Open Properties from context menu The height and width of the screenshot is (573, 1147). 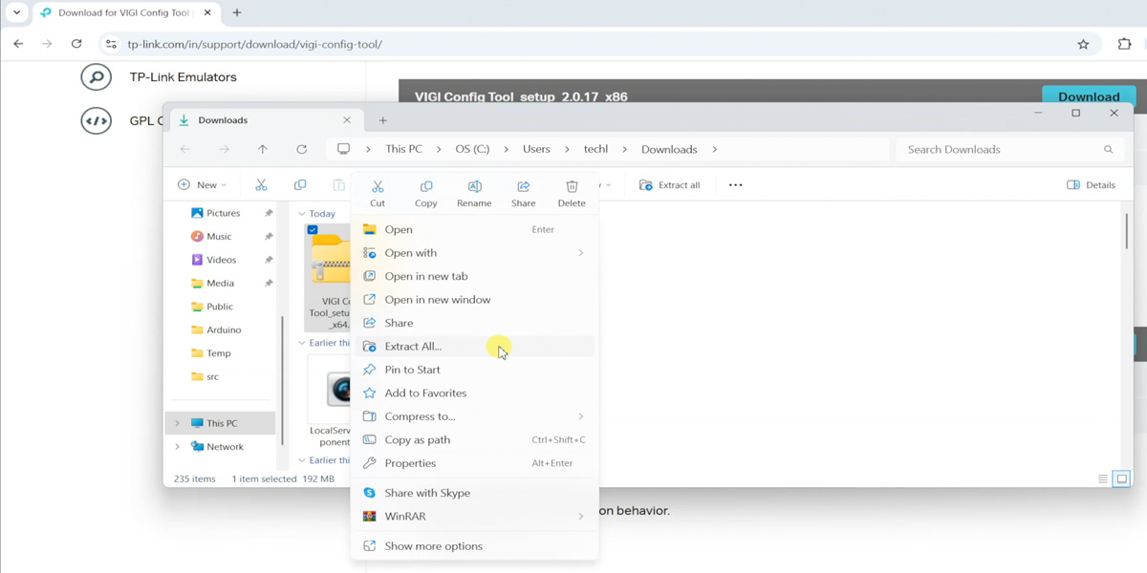click(474, 463)
